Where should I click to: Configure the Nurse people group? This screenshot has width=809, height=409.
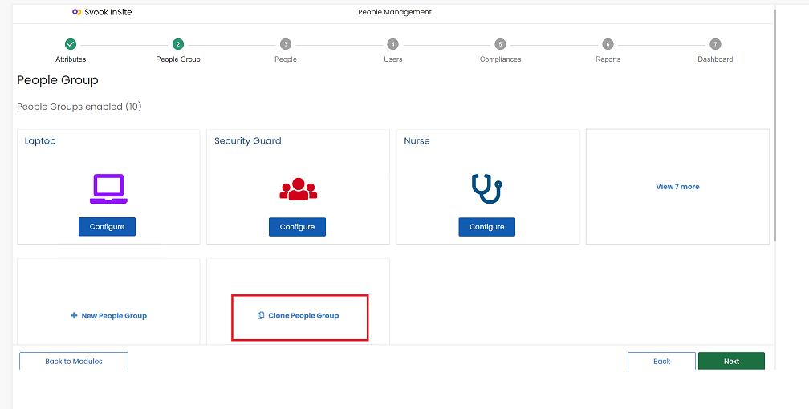tap(486, 226)
